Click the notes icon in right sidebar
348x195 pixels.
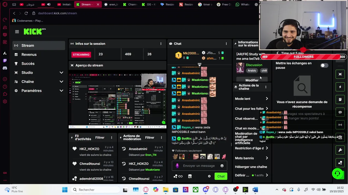coord(340,99)
